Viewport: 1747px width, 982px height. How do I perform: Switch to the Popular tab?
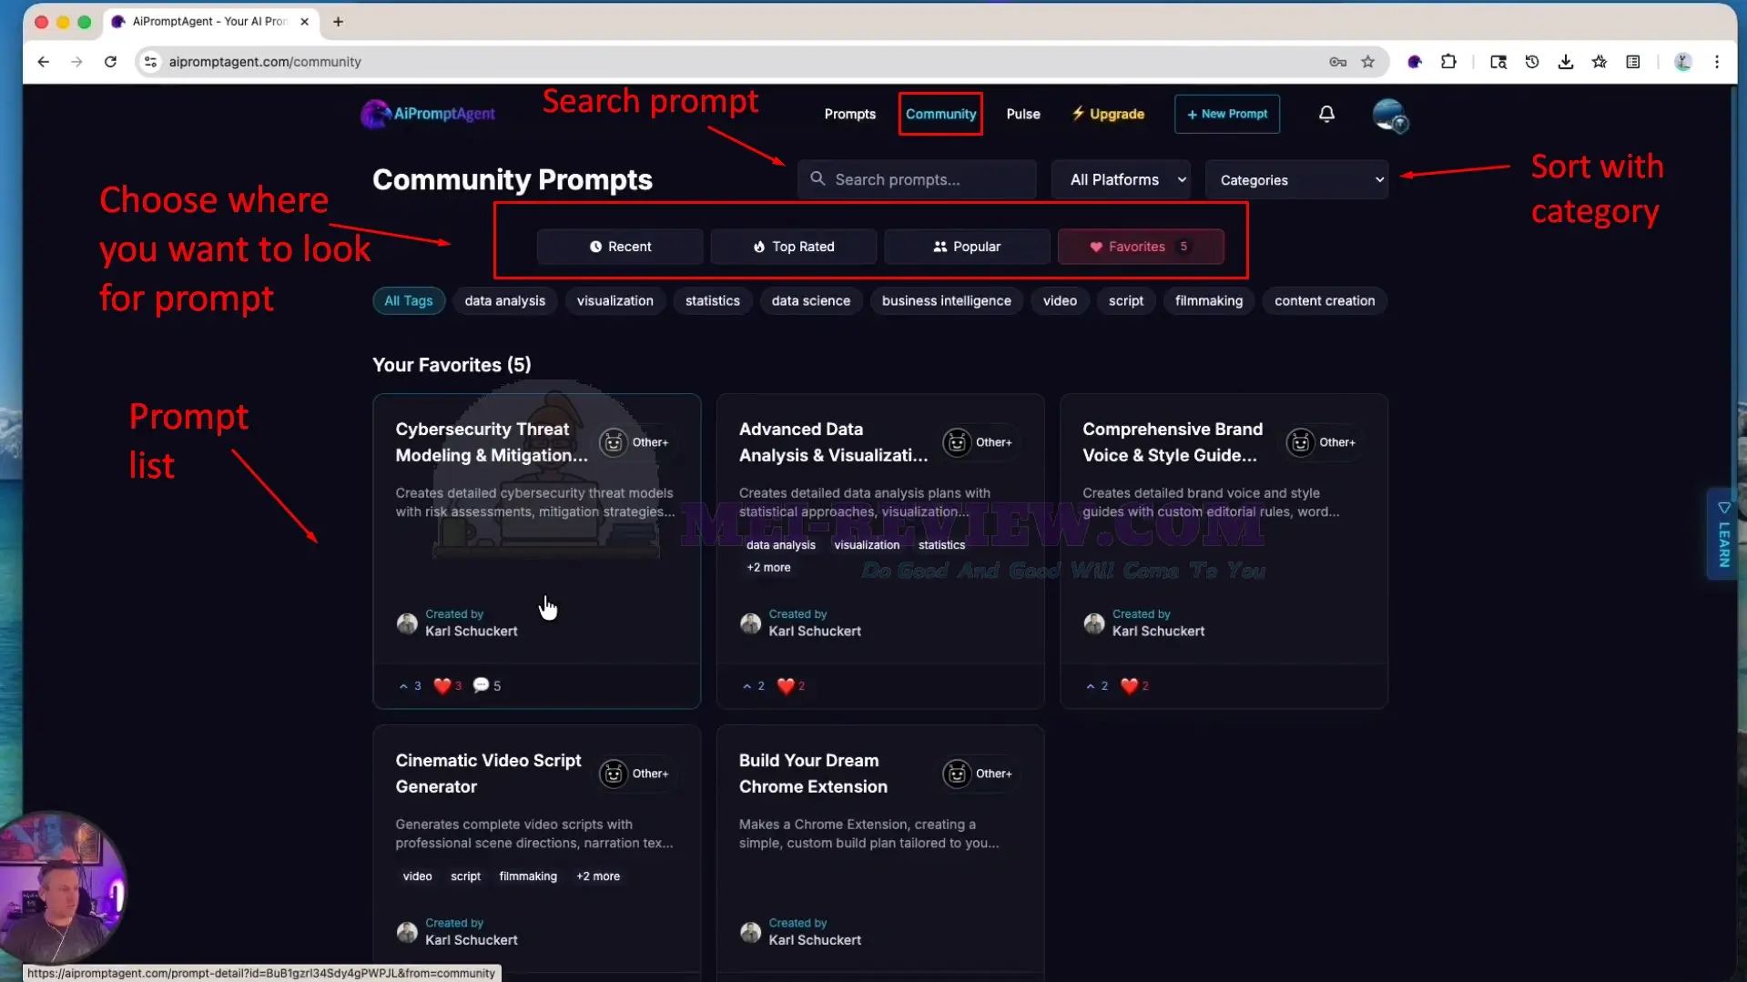tap(967, 247)
